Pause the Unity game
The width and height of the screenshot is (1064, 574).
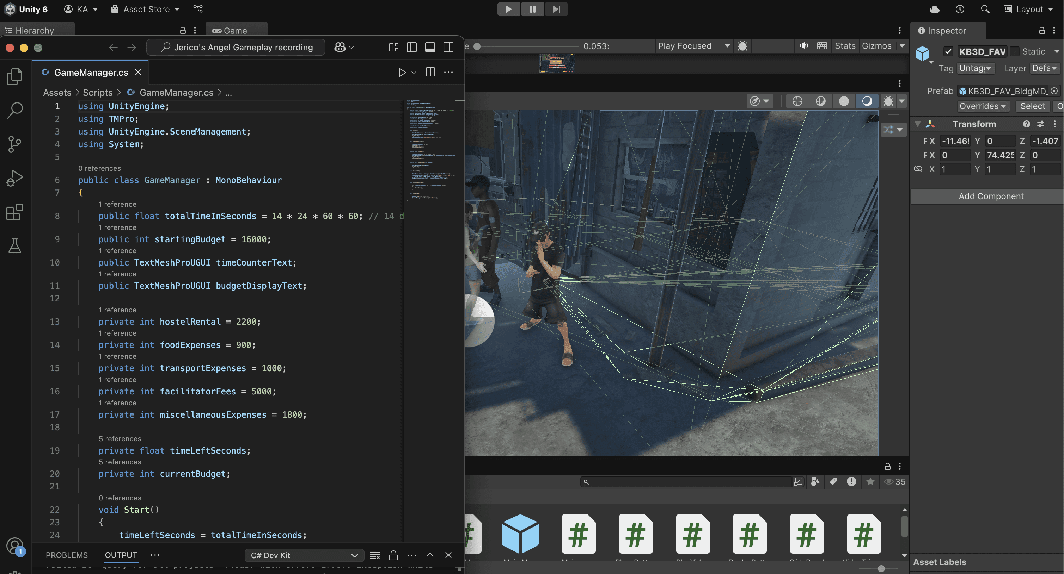(532, 9)
